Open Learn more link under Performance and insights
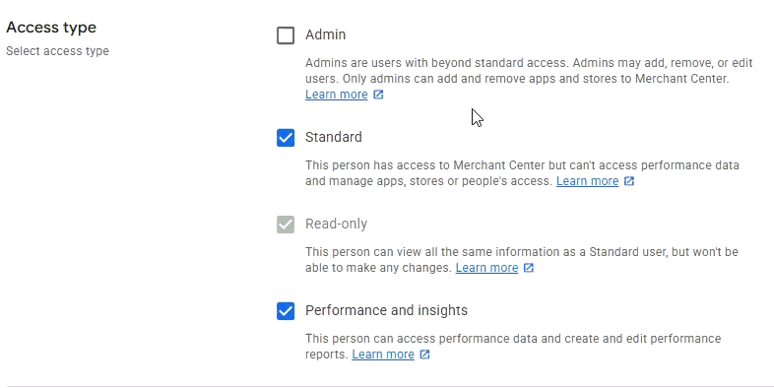Screen dimensions: 774x388 point(382,355)
